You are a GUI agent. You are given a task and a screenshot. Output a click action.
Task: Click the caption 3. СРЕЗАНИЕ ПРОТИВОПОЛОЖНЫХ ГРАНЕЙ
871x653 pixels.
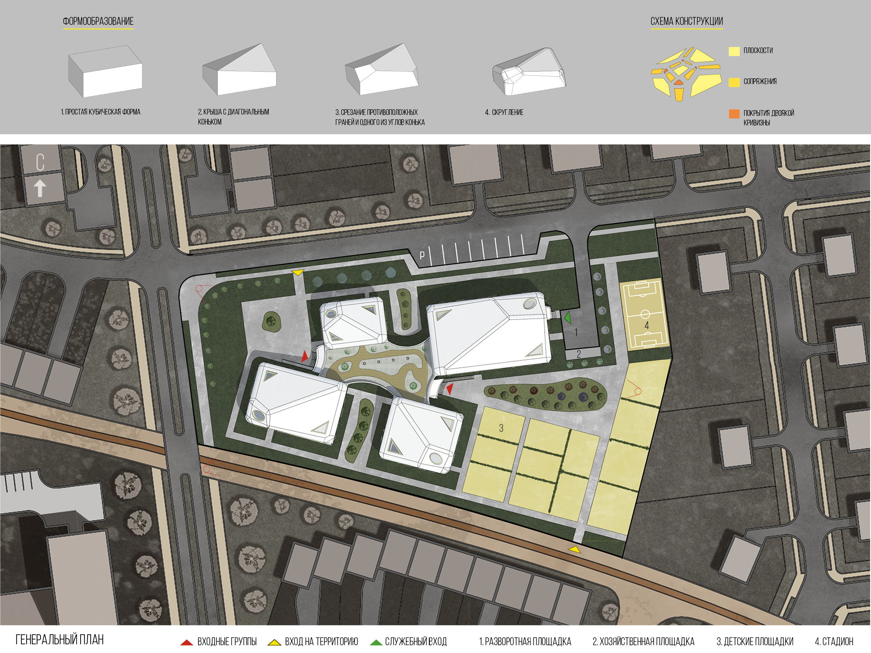point(380,117)
